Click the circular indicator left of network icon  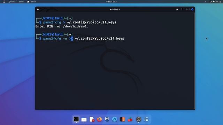[206, 2]
